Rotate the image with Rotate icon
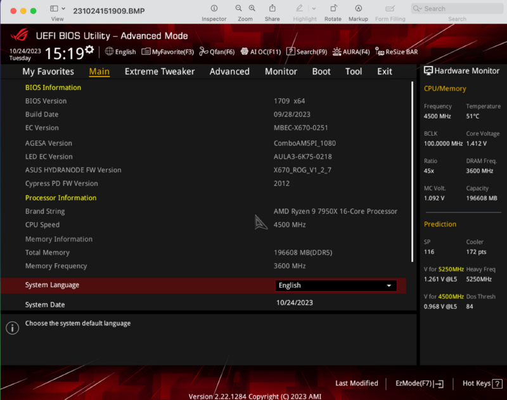The image size is (507, 400). (333, 8)
